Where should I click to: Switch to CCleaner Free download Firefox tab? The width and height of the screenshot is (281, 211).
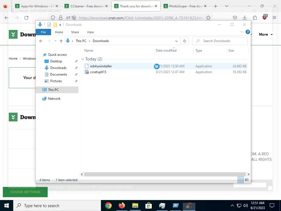coord(86,6)
